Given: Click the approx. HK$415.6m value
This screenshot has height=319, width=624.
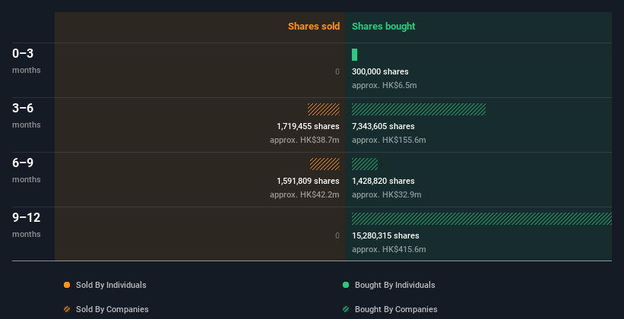Looking at the screenshot, I should (389, 249).
